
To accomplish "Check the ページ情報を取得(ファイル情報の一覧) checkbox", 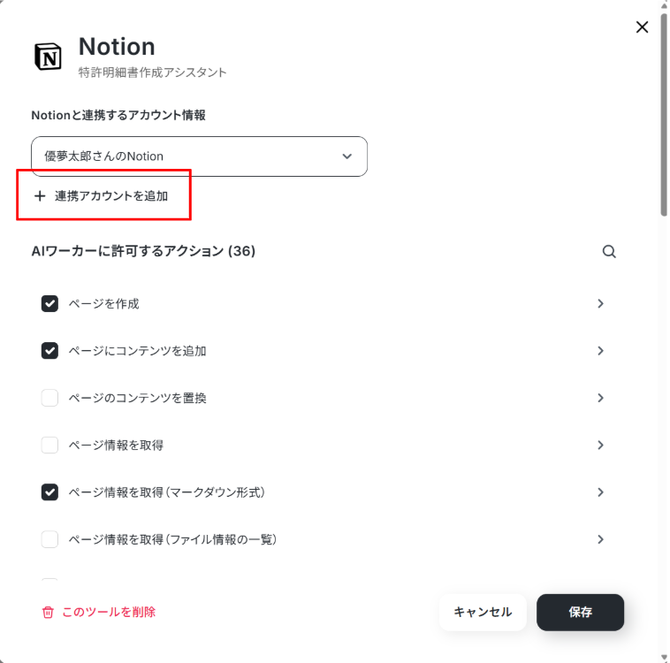I will pyautogui.click(x=49, y=539).
